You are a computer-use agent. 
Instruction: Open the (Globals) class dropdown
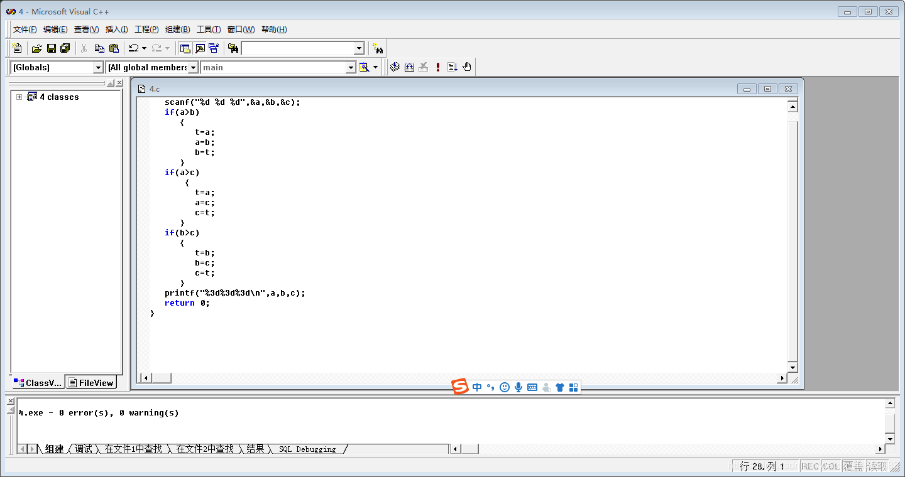98,67
